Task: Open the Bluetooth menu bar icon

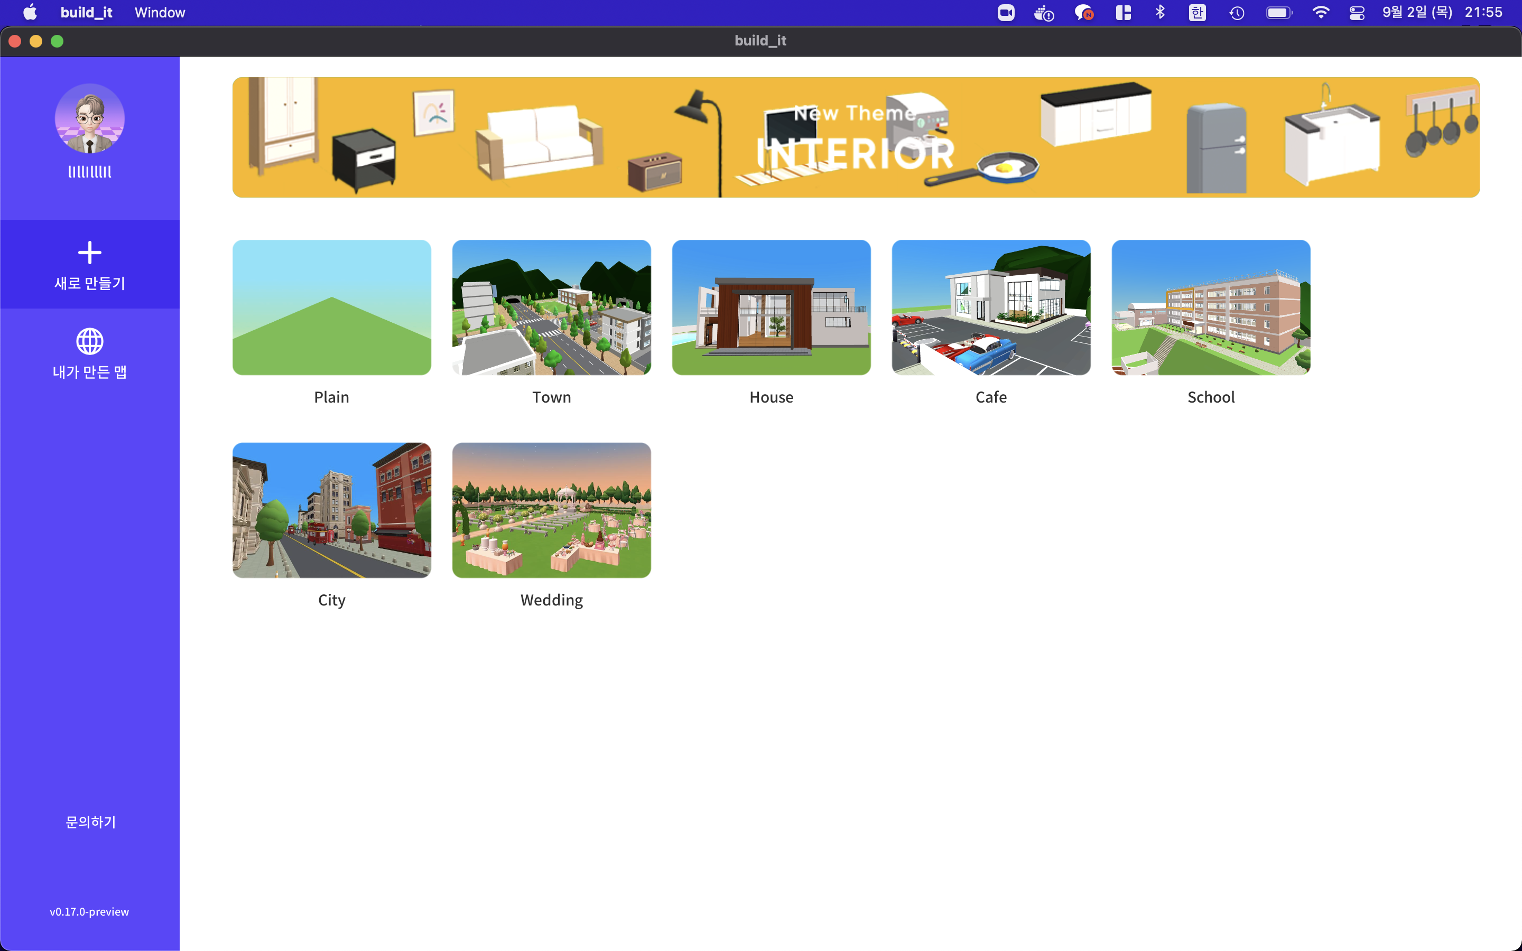Action: (x=1160, y=13)
